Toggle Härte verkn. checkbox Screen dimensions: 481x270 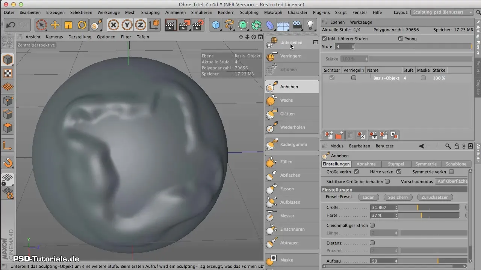pyautogui.click(x=399, y=172)
